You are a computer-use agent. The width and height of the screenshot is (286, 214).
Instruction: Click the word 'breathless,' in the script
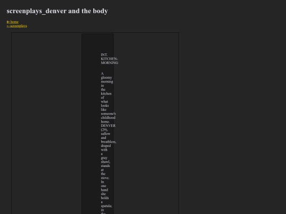click(x=109, y=142)
